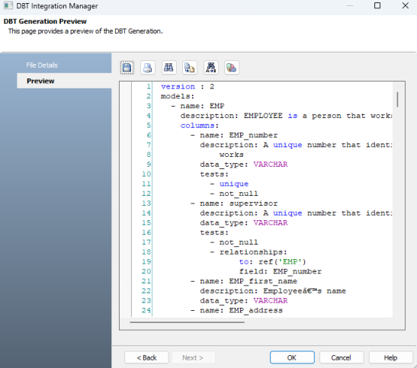Image resolution: width=417 pixels, height=368 pixels.
Task: Click the '- name: EMP' line
Action: point(197,106)
